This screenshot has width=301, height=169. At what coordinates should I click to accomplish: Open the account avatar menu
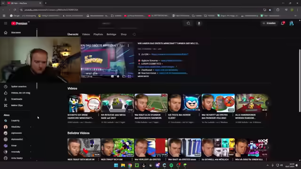[x=292, y=23]
